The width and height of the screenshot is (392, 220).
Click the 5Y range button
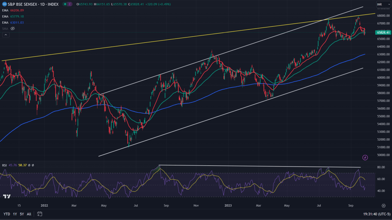[21, 214]
